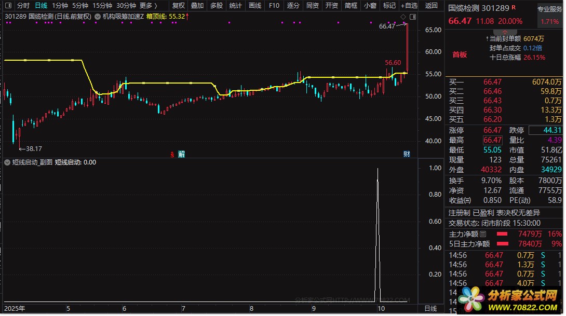
Task: Click the 同资 toolbar button
Action: click(x=312, y=5)
